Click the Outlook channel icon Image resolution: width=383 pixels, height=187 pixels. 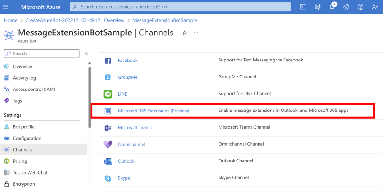coord(108,161)
